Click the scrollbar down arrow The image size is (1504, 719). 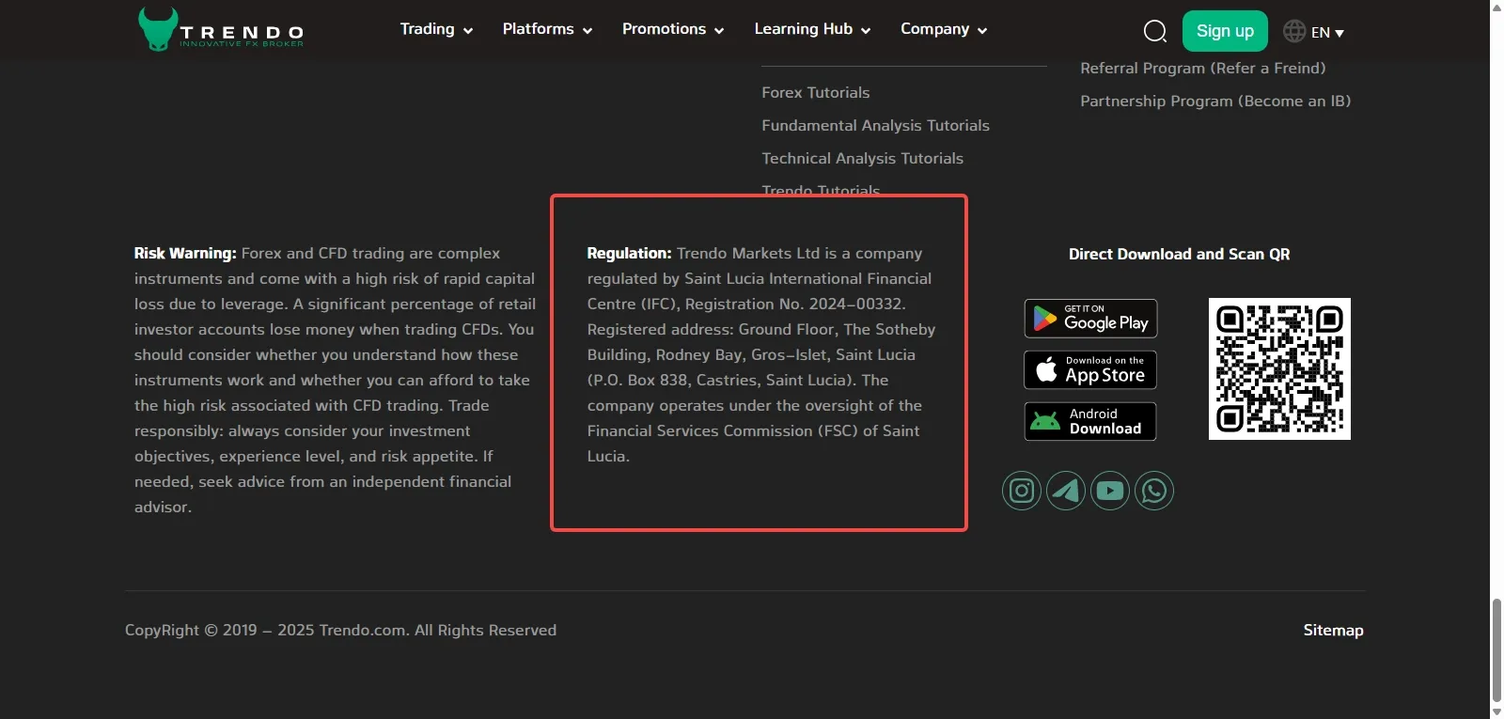point(1496,712)
